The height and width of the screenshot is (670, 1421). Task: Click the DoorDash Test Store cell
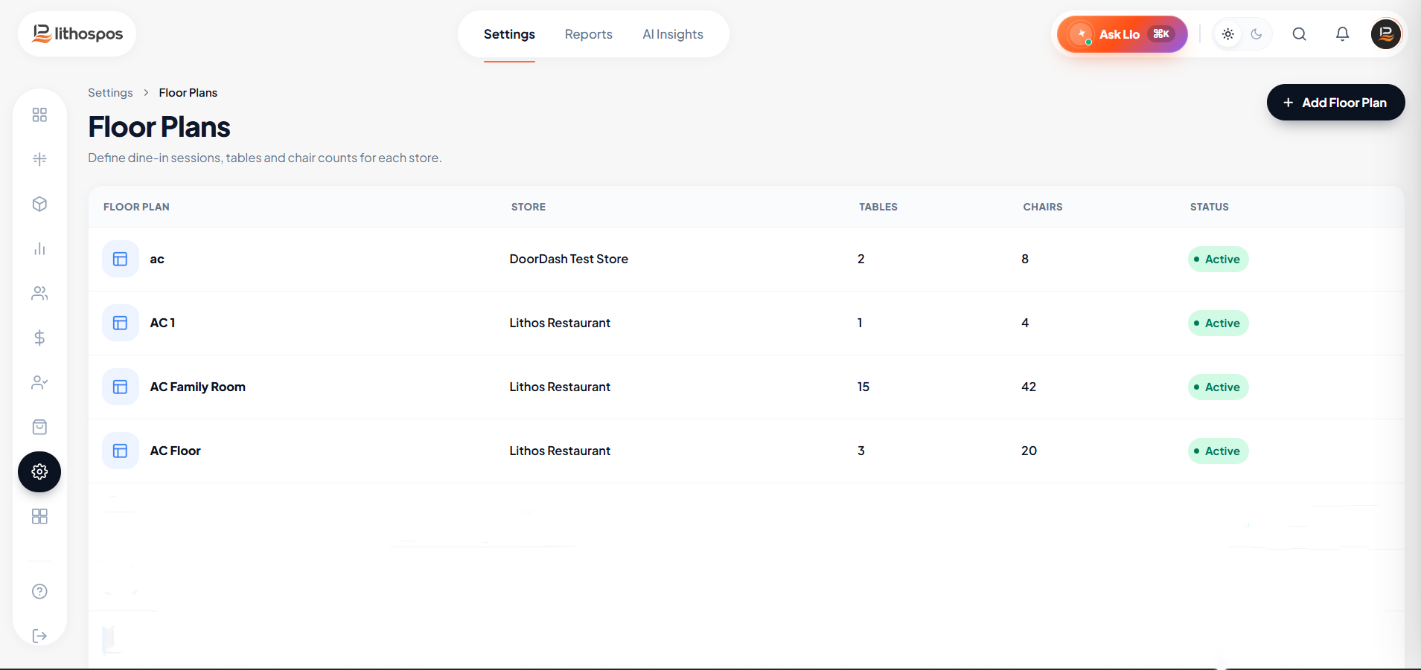coord(569,259)
